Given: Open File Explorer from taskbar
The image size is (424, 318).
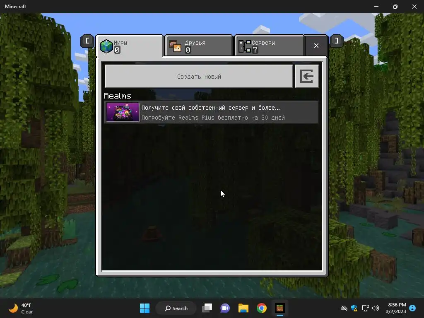Looking at the screenshot, I should click(243, 308).
